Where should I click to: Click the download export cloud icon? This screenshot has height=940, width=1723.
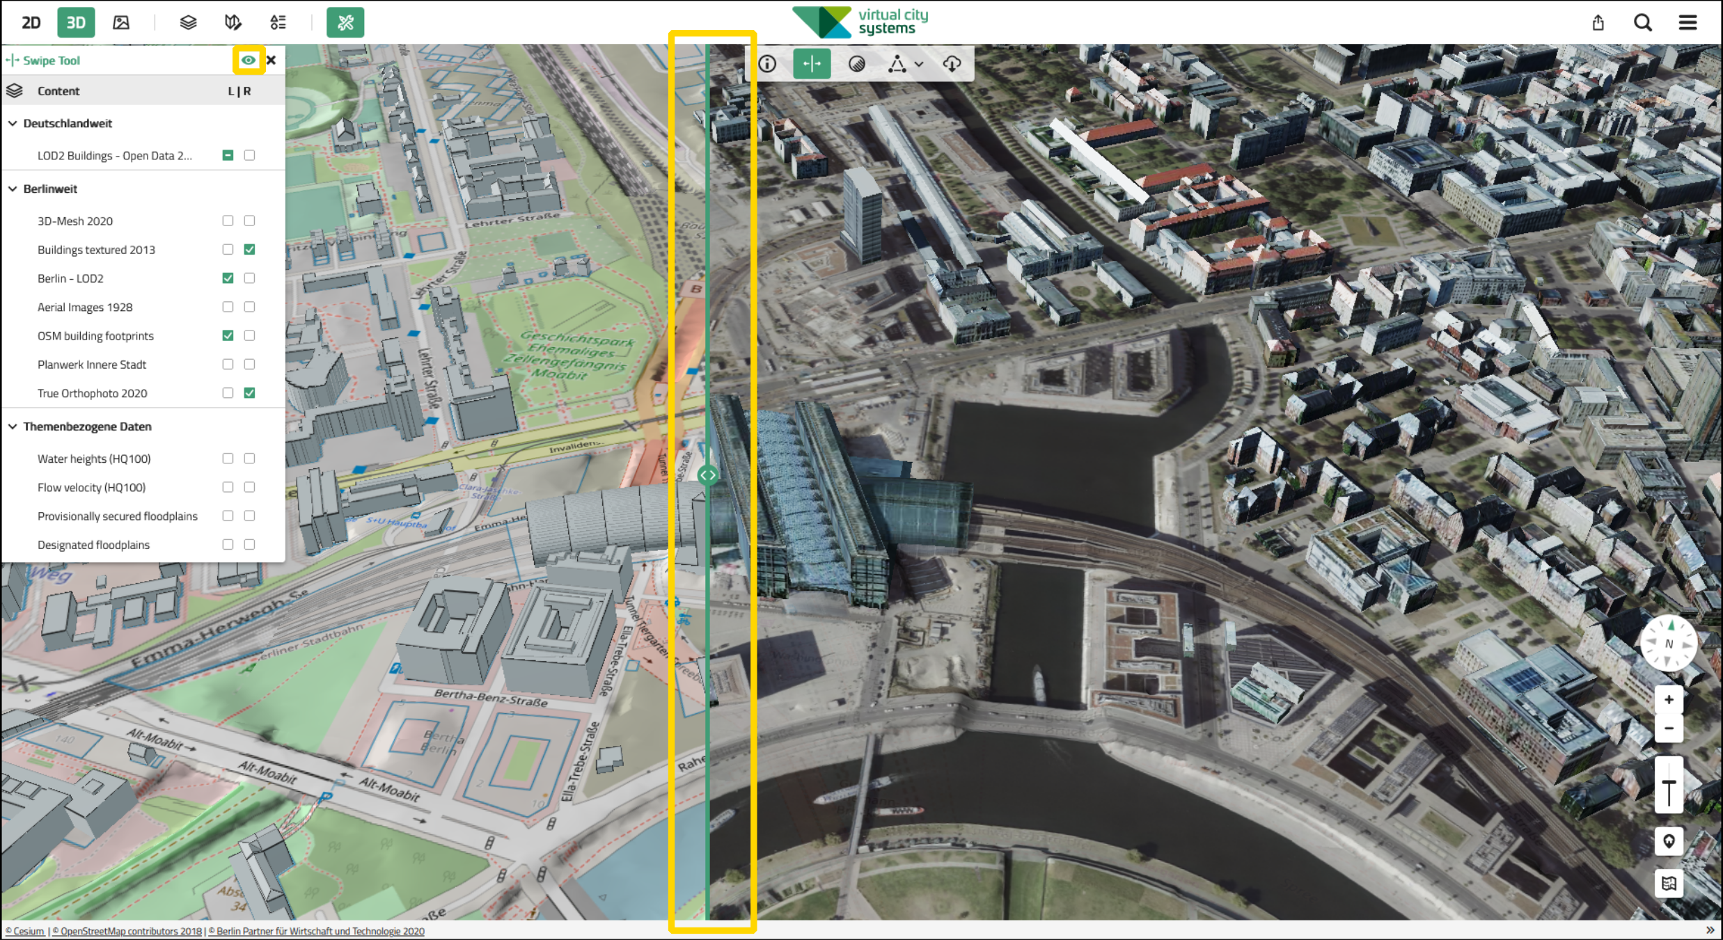pyautogui.click(x=951, y=63)
